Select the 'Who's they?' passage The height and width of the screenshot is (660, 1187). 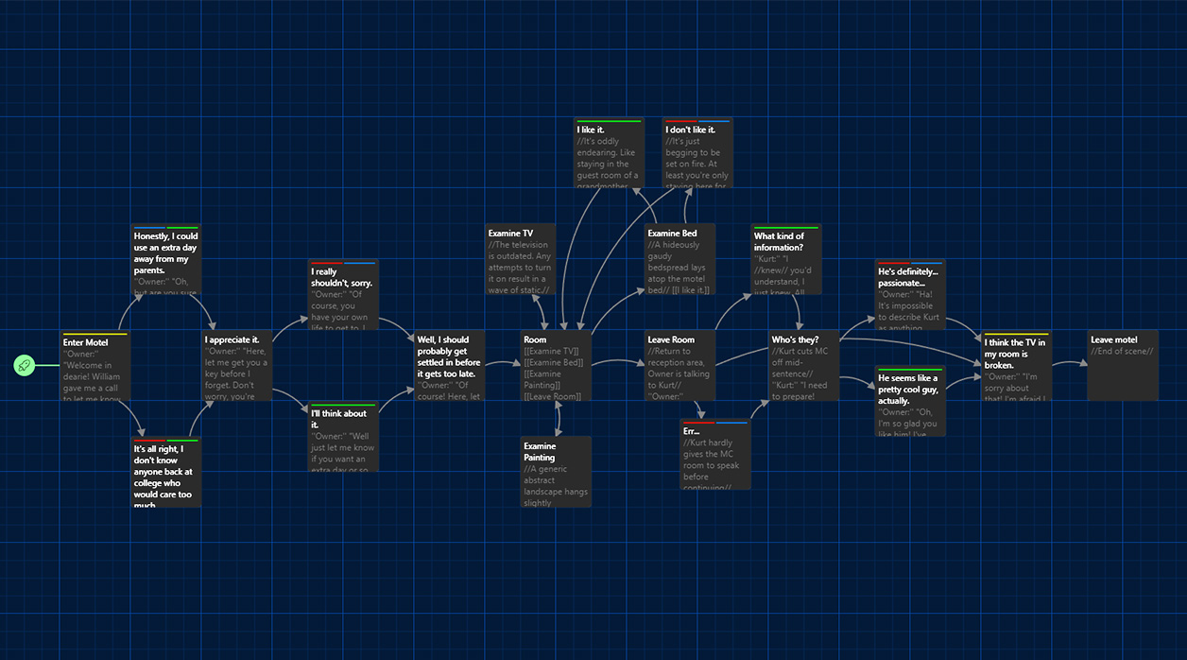(x=804, y=365)
